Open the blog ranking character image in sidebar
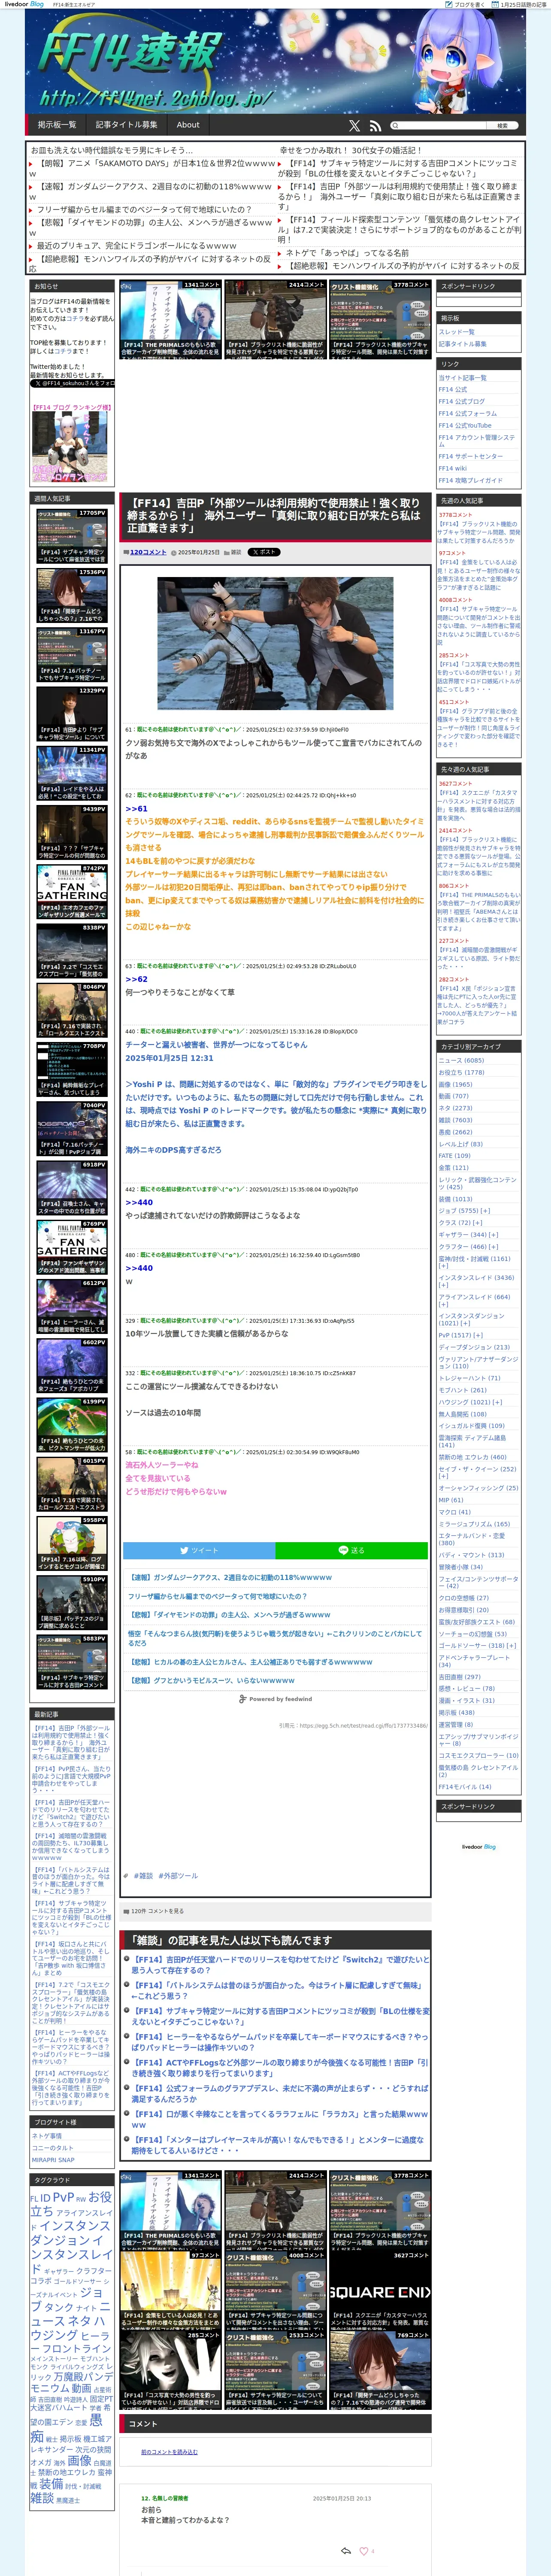This screenshot has width=551, height=2576. [69, 447]
